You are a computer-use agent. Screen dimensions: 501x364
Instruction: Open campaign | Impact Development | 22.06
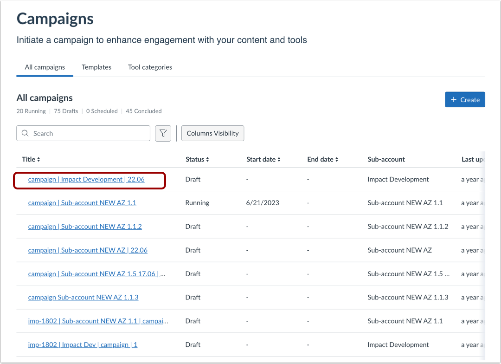point(86,179)
